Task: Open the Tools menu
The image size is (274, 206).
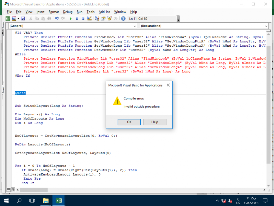Action: click(90, 12)
